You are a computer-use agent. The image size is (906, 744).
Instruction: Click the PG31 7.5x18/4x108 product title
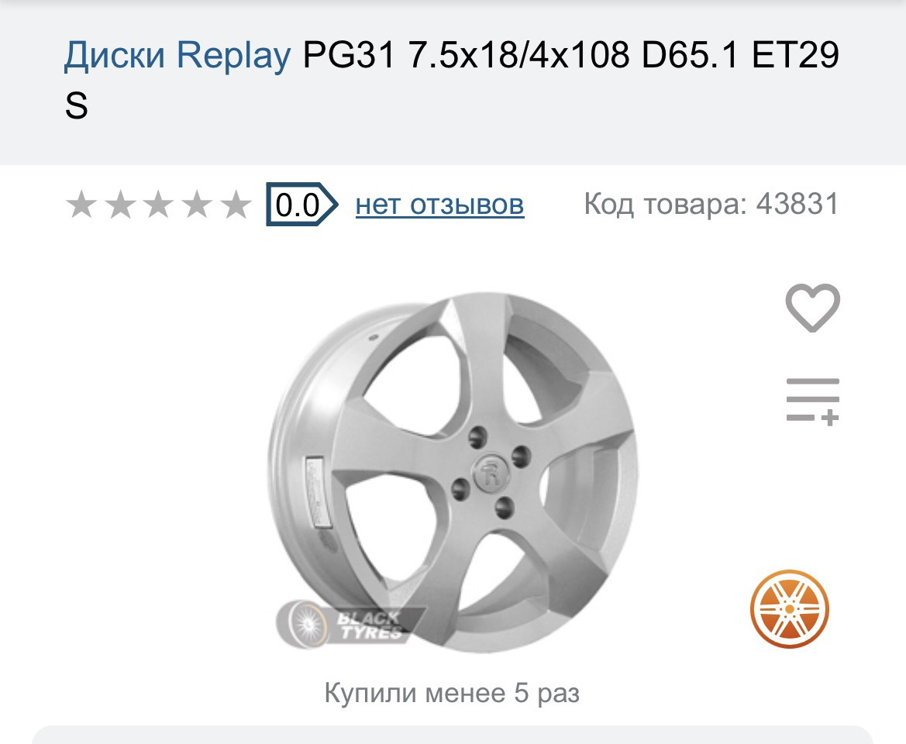[x=570, y=56]
